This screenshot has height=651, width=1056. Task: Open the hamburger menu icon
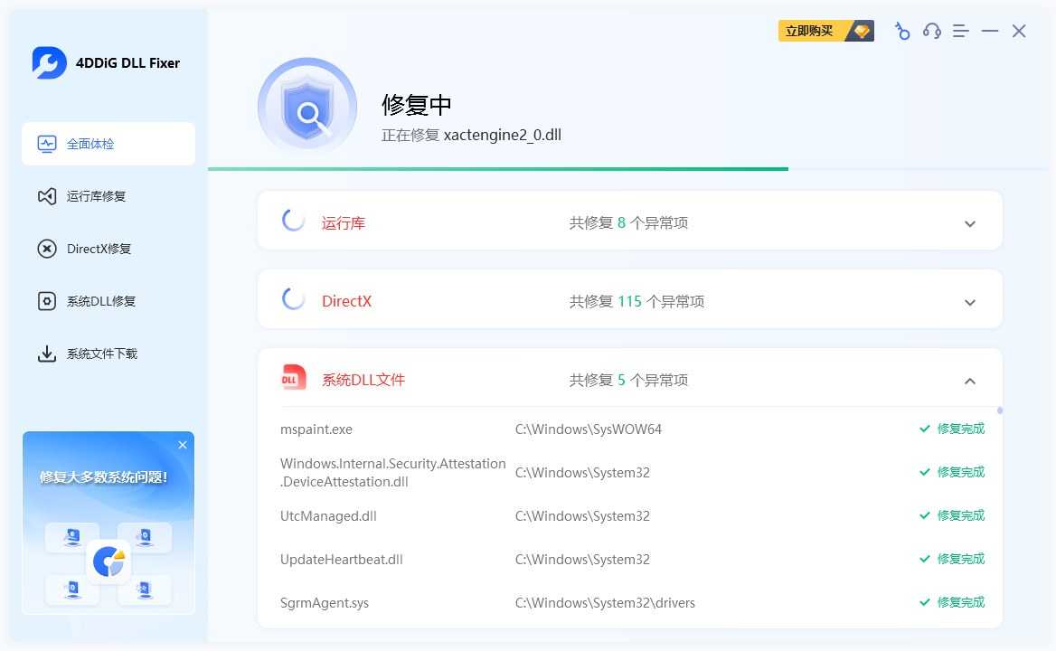point(960,31)
